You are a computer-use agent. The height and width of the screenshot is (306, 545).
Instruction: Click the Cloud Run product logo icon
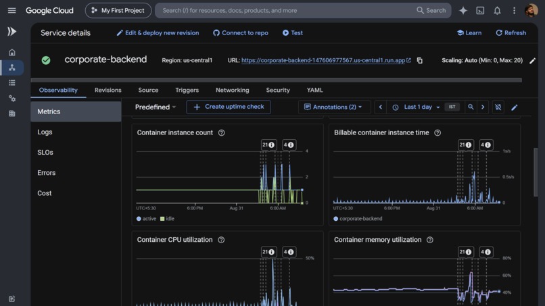pos(11,32)
